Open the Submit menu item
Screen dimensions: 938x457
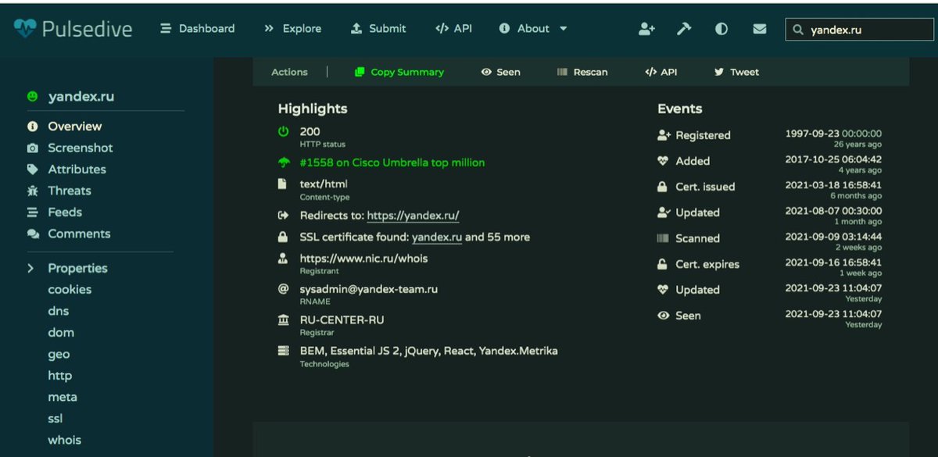pos(378,29)
